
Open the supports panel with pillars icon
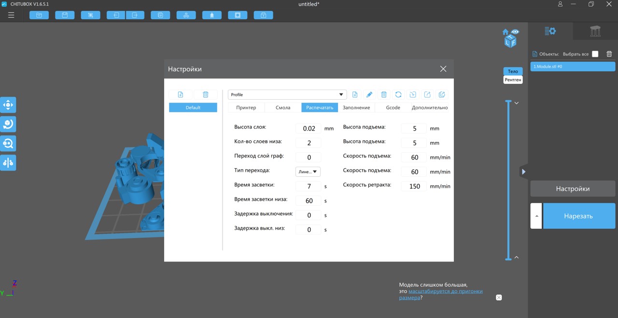(x=595, y=31)
